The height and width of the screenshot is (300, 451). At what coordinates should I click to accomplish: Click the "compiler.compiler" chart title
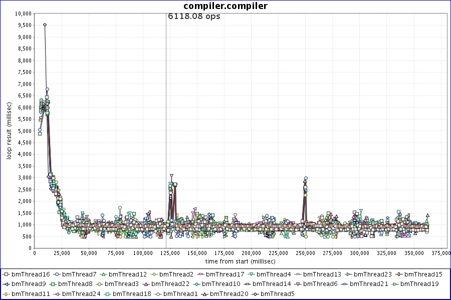coord(225,6)
